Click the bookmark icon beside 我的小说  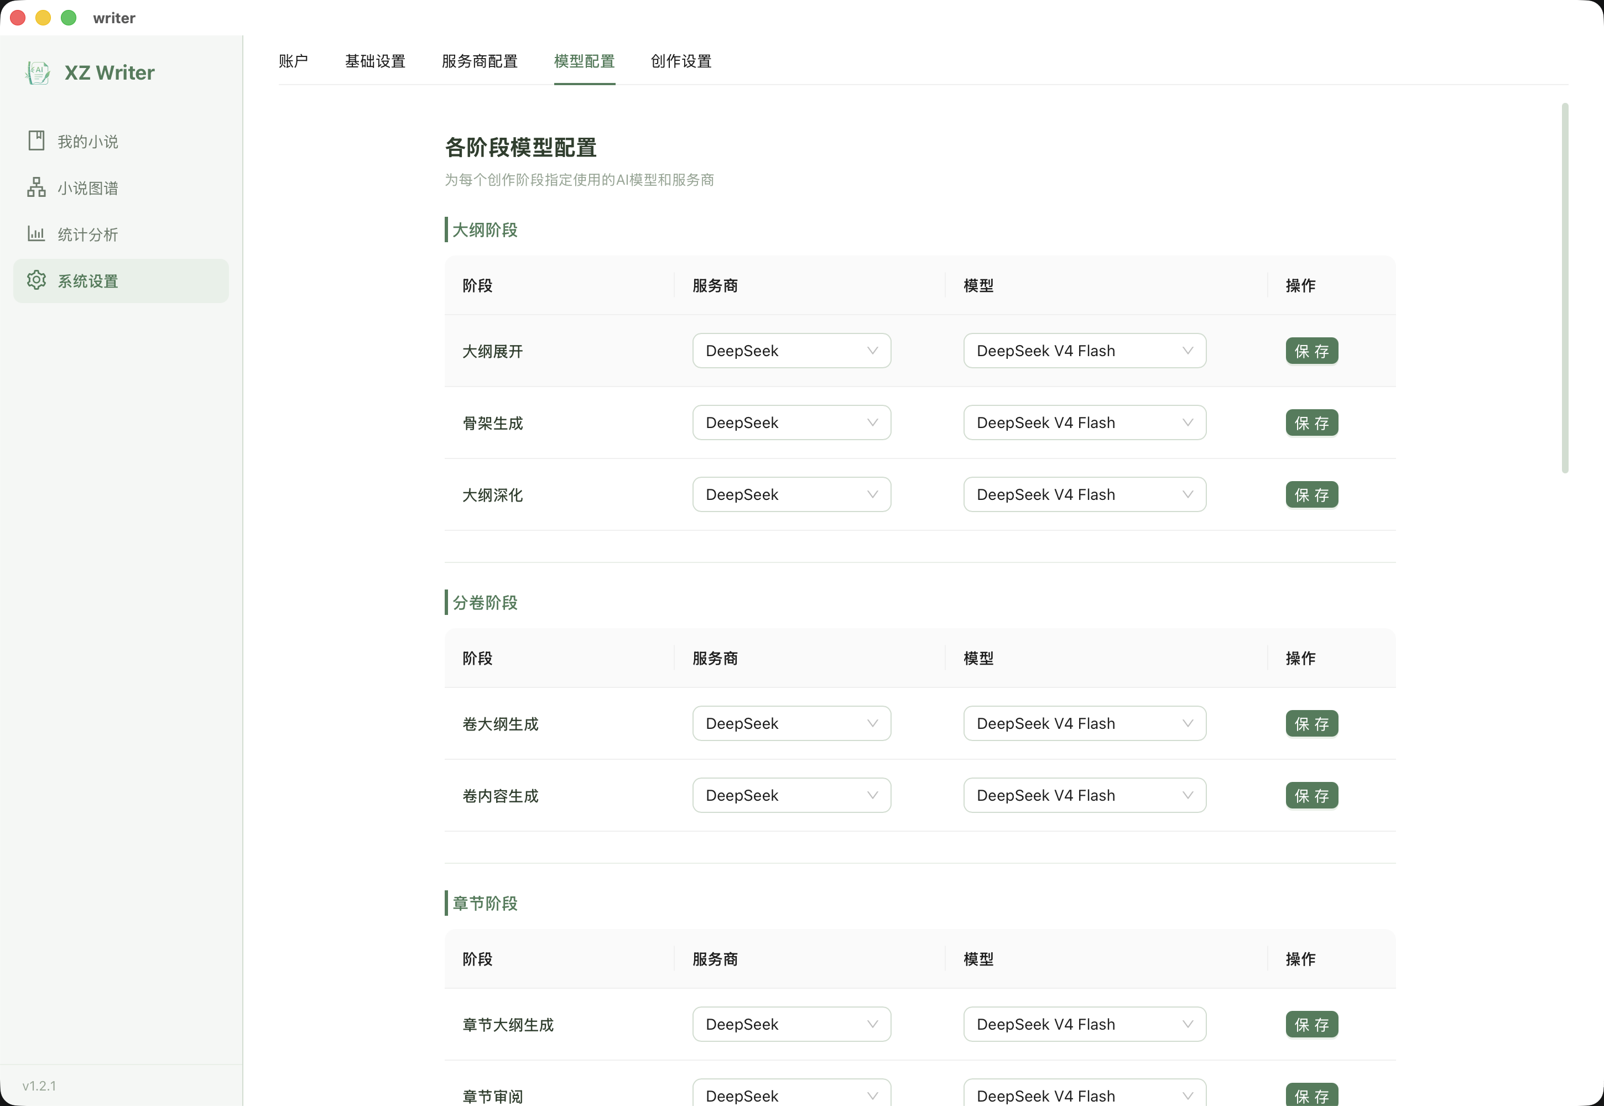tap(36, 140)
